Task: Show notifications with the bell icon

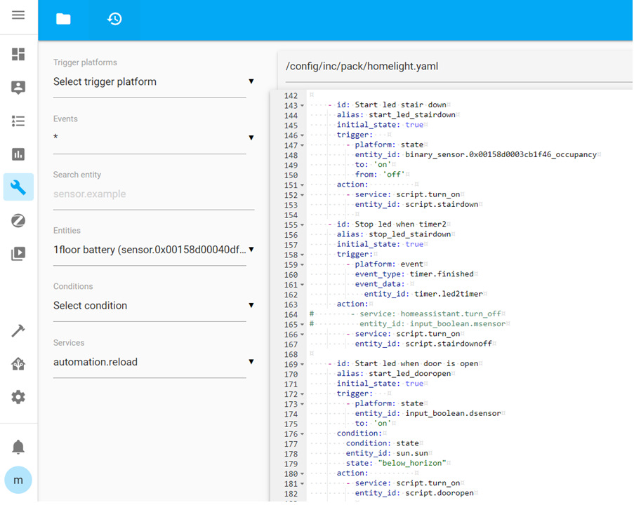Action: coord(18,447)
